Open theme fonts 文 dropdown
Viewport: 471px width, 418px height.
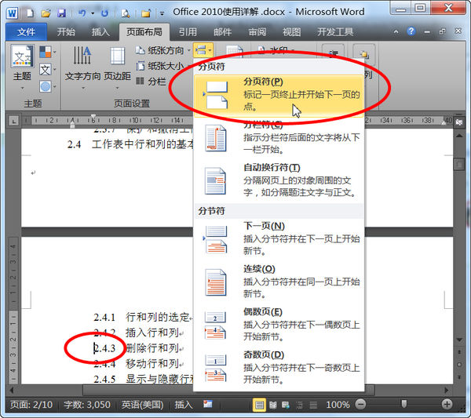tap(47, 70)
